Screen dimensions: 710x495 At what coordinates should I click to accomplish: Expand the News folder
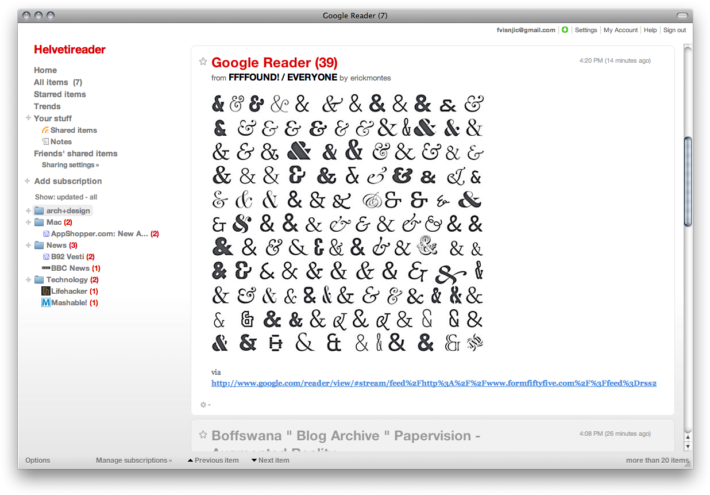(28, 245)
